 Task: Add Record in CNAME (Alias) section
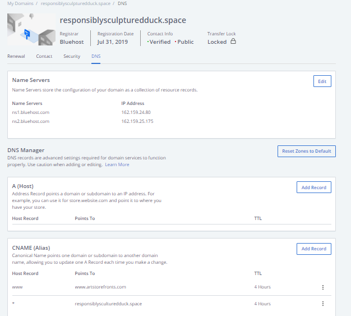click(313, 249)
